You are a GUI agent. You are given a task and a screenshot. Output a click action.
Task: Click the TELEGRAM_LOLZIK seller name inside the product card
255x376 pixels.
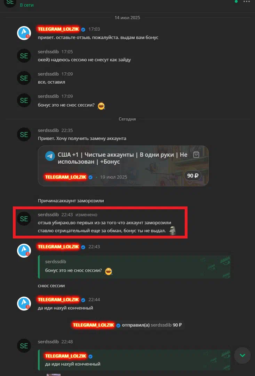65,177
